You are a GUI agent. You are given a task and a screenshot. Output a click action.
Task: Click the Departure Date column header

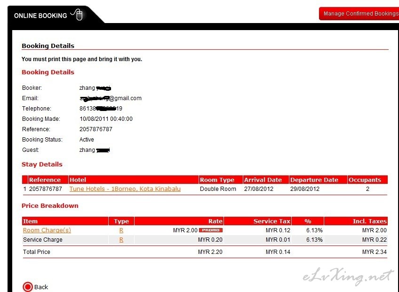318,180
